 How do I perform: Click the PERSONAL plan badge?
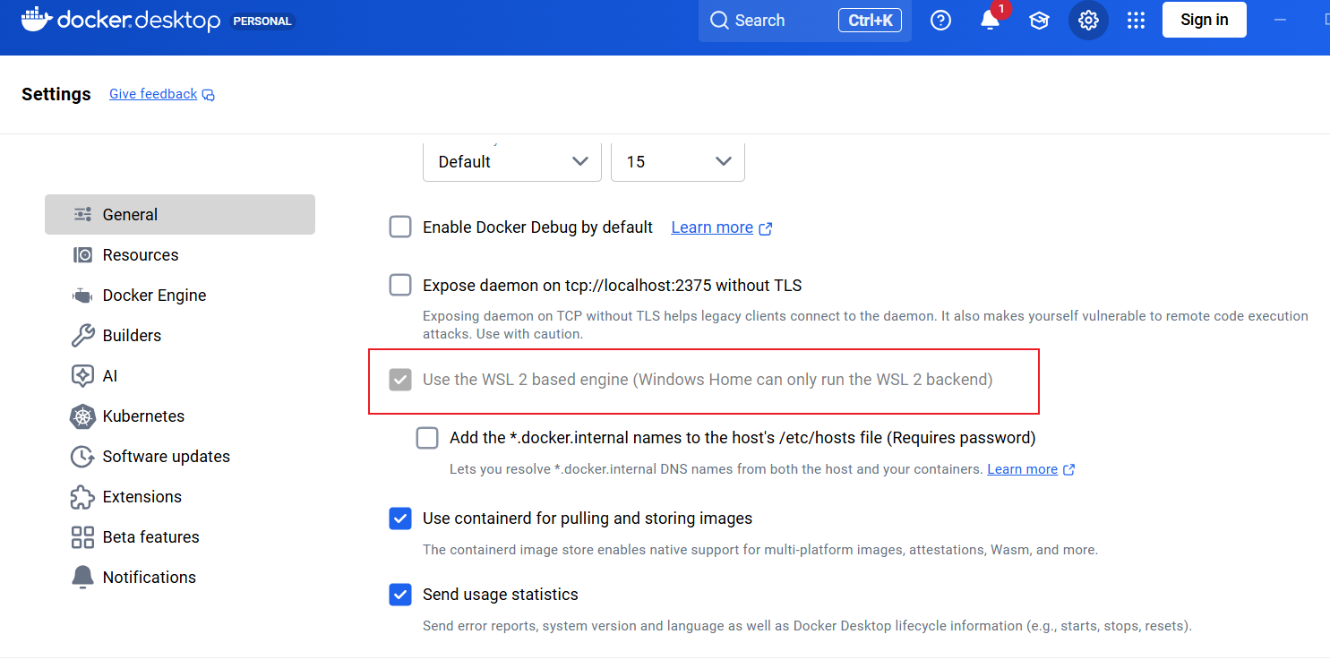coord(262,21)
